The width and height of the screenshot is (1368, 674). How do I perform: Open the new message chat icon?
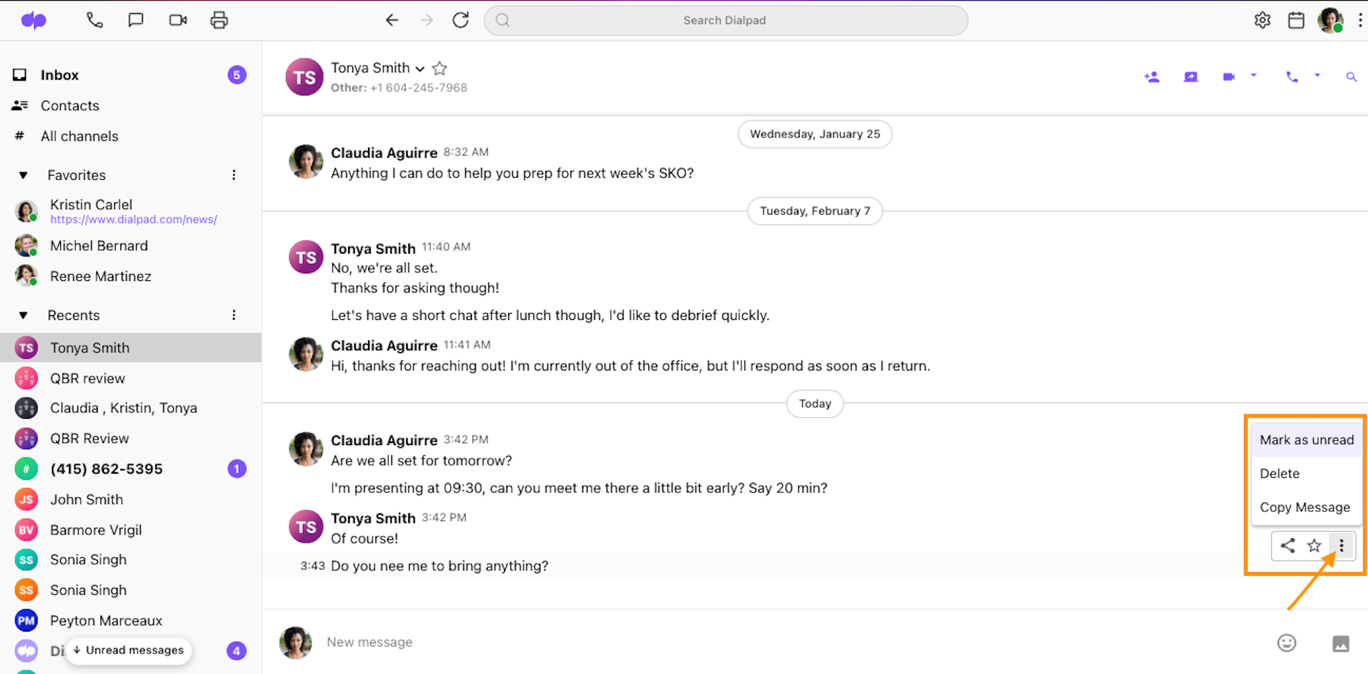136,21
